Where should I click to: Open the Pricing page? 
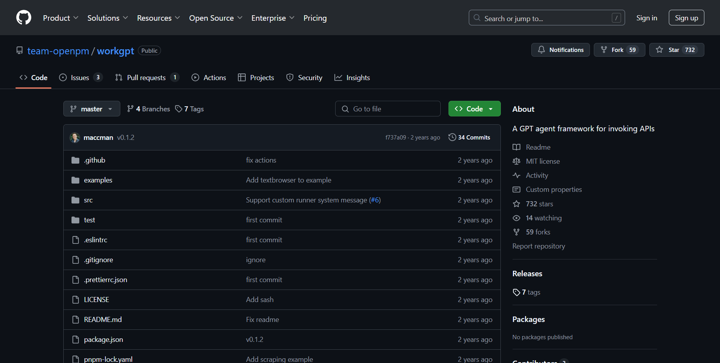pos(315,18)
